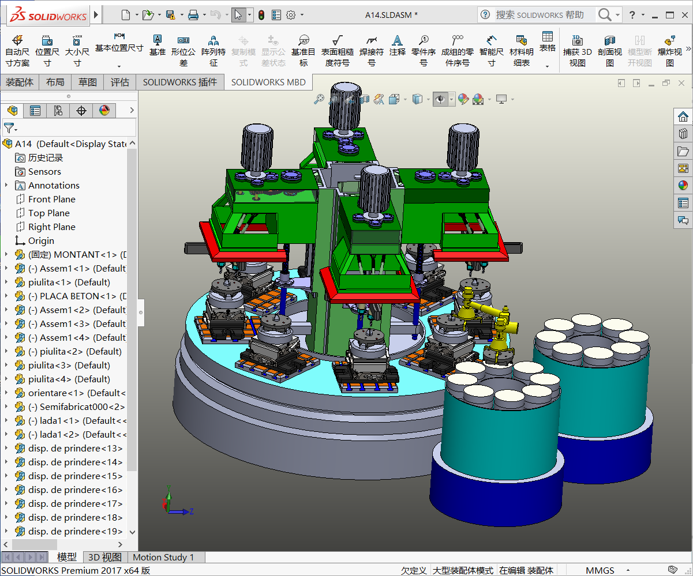This screenshot has width=693, height=576.
Task: Click the New document icon
Action: point(126,14)
